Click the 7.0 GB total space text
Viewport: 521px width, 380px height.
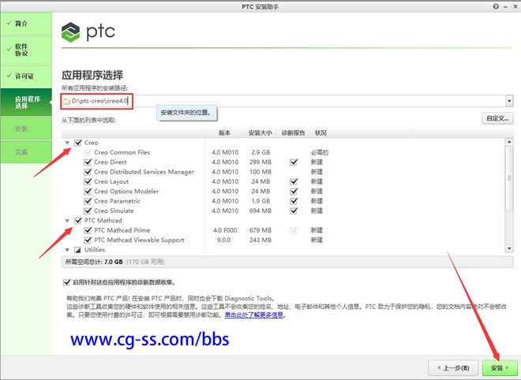(114, 263)
